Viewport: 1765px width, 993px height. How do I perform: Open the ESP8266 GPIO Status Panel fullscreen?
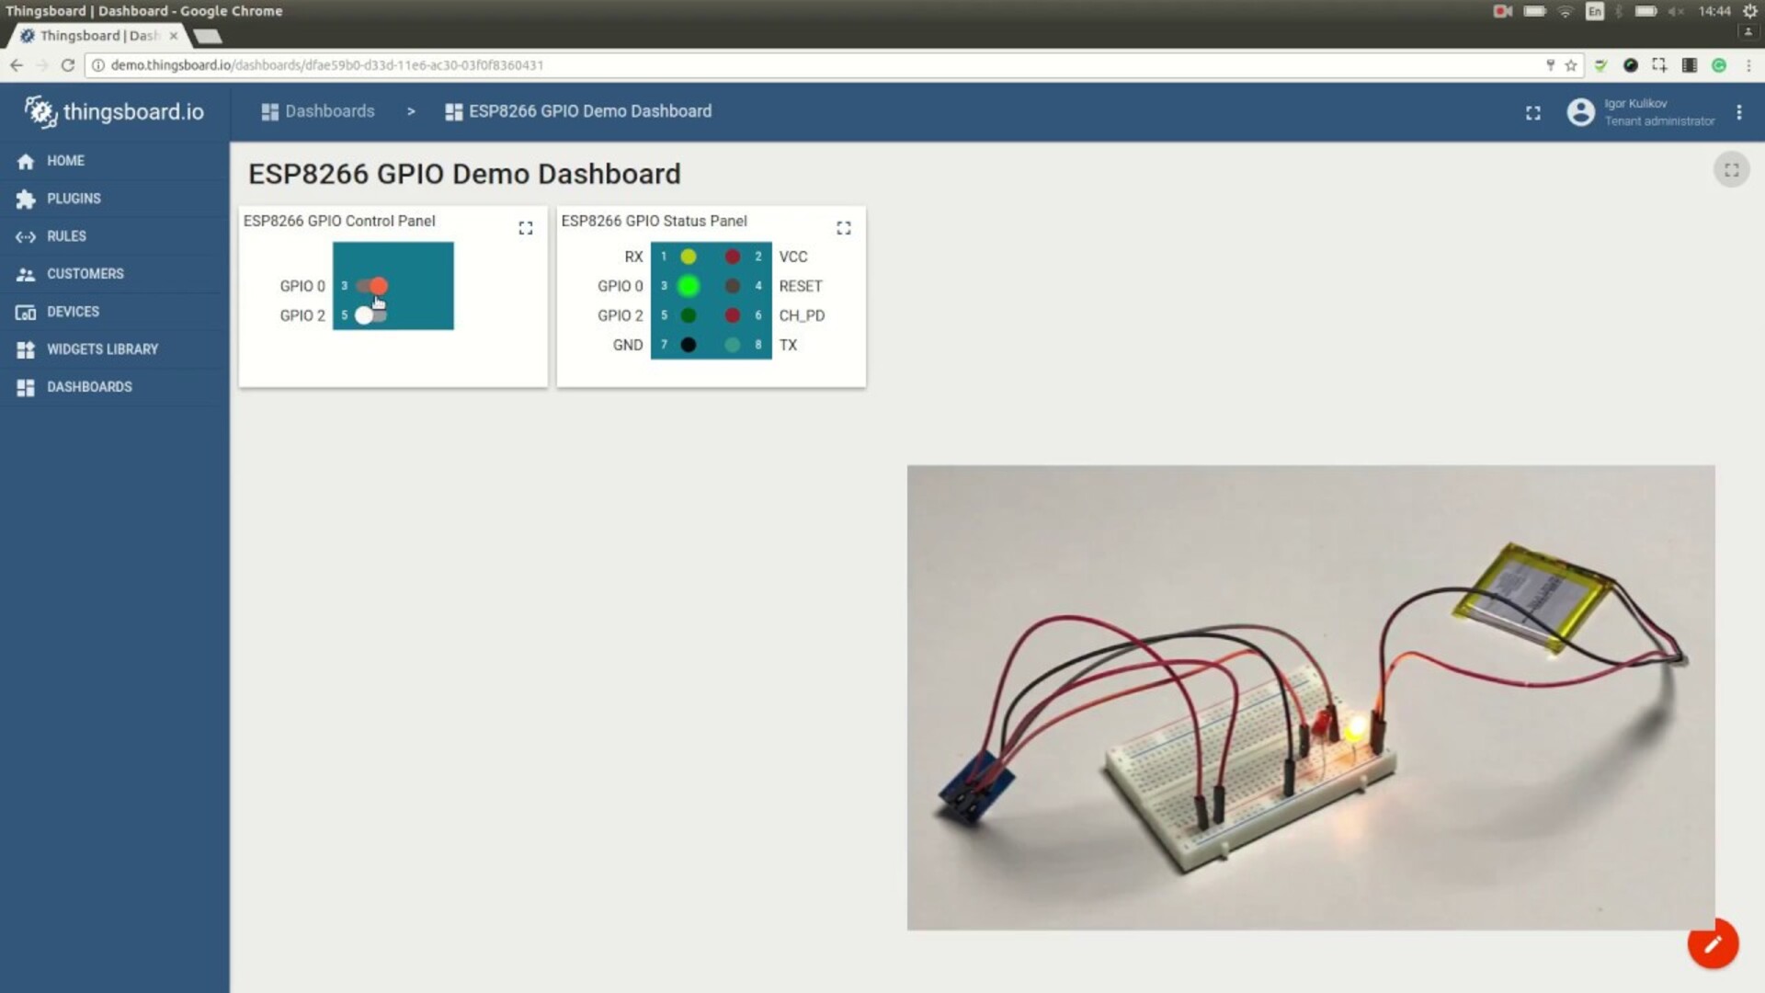843,227
